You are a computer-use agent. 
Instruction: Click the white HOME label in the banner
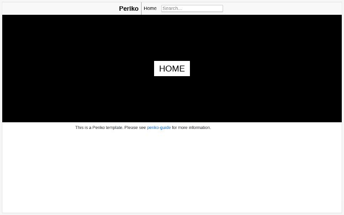(x=172, y=69)
